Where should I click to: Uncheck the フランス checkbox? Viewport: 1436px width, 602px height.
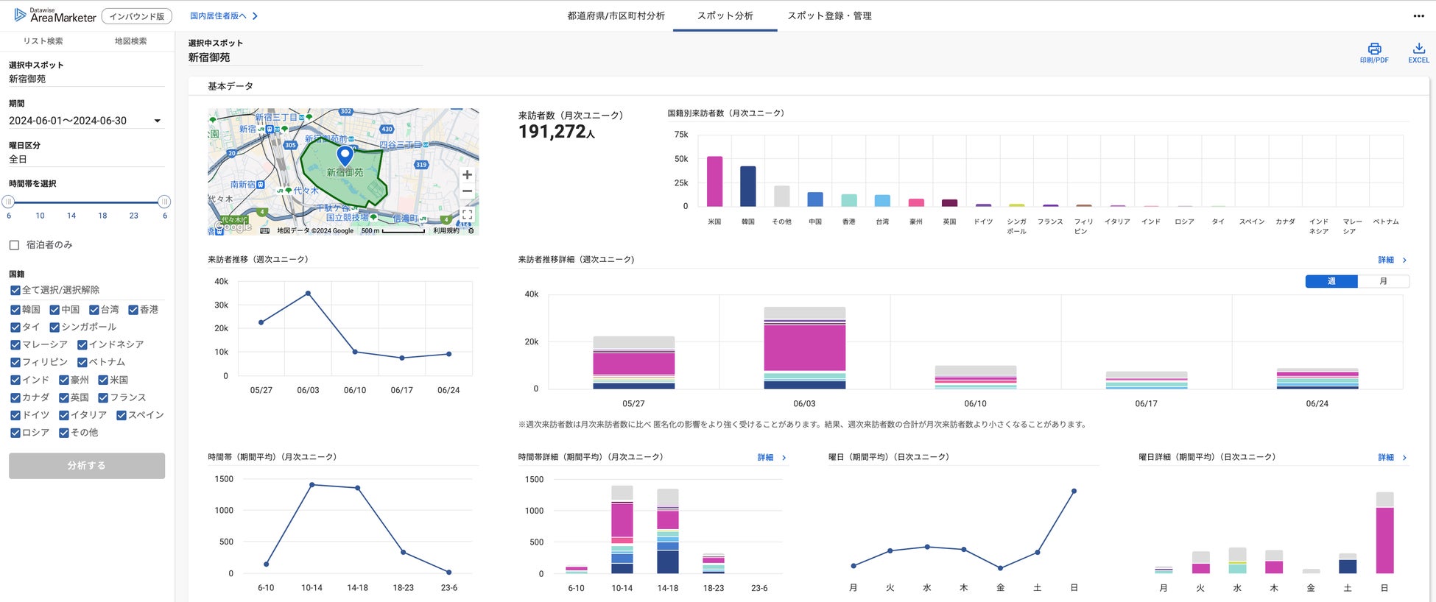[103, 398]
